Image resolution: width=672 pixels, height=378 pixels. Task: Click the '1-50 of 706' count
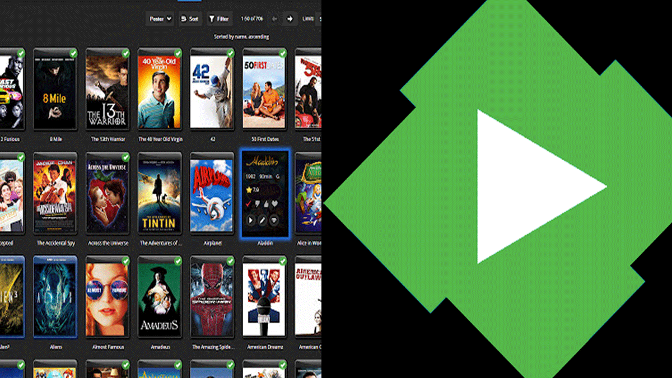pos(251,18)
